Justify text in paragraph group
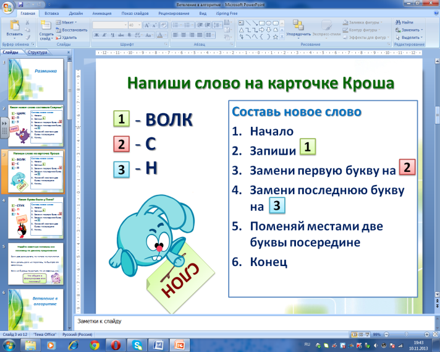Image resolution: width=440 pixels, height=352 pixels. point(200,35)
